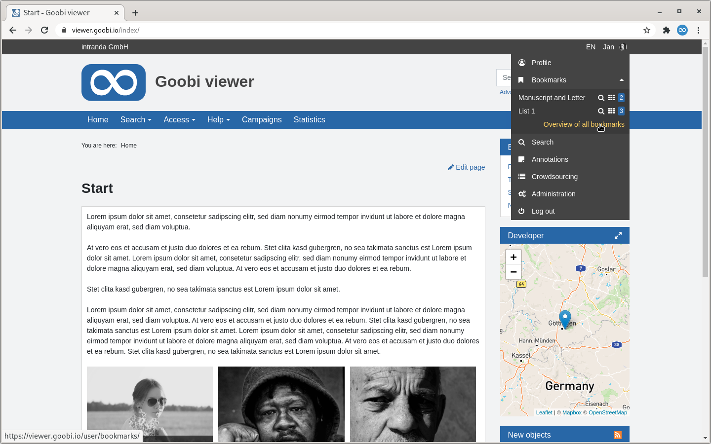711x444 pixels.
Task: Click the browser back arrow
Action: (x=13, y=30)
